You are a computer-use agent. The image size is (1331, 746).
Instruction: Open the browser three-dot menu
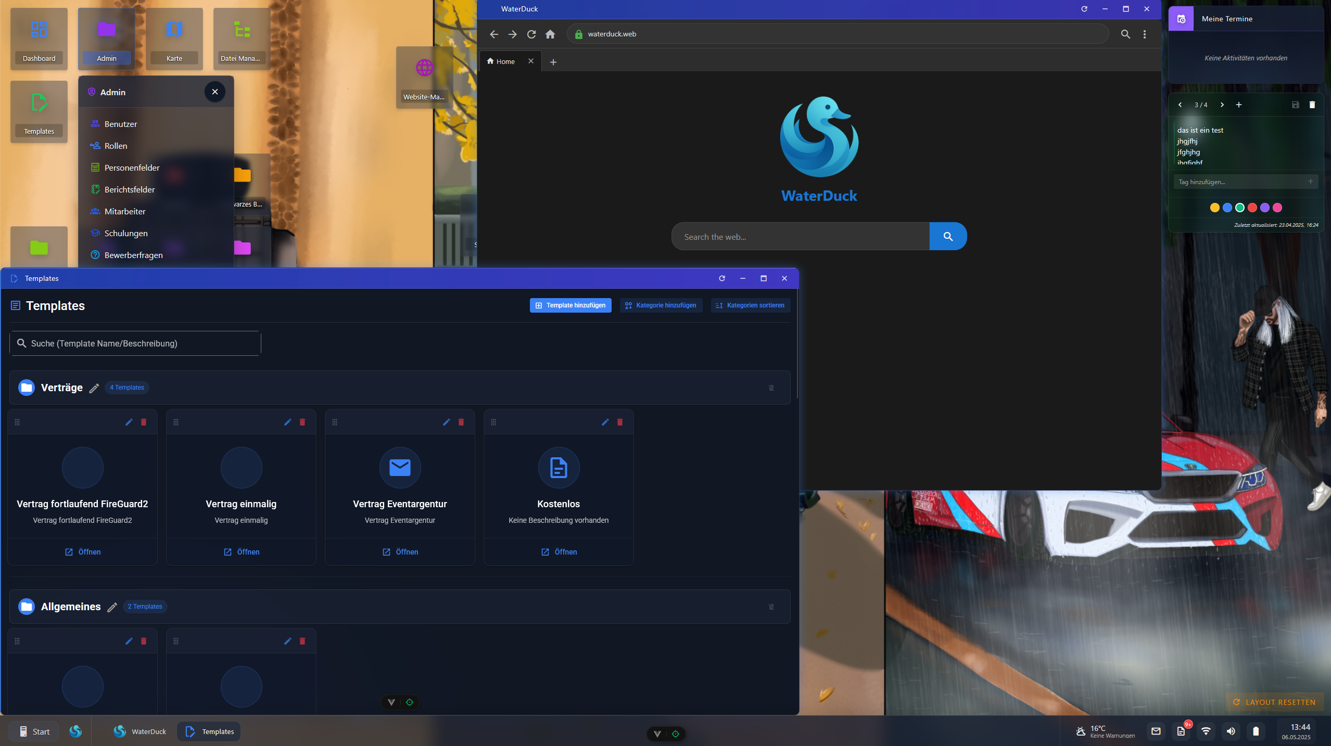pos(1144,34)
